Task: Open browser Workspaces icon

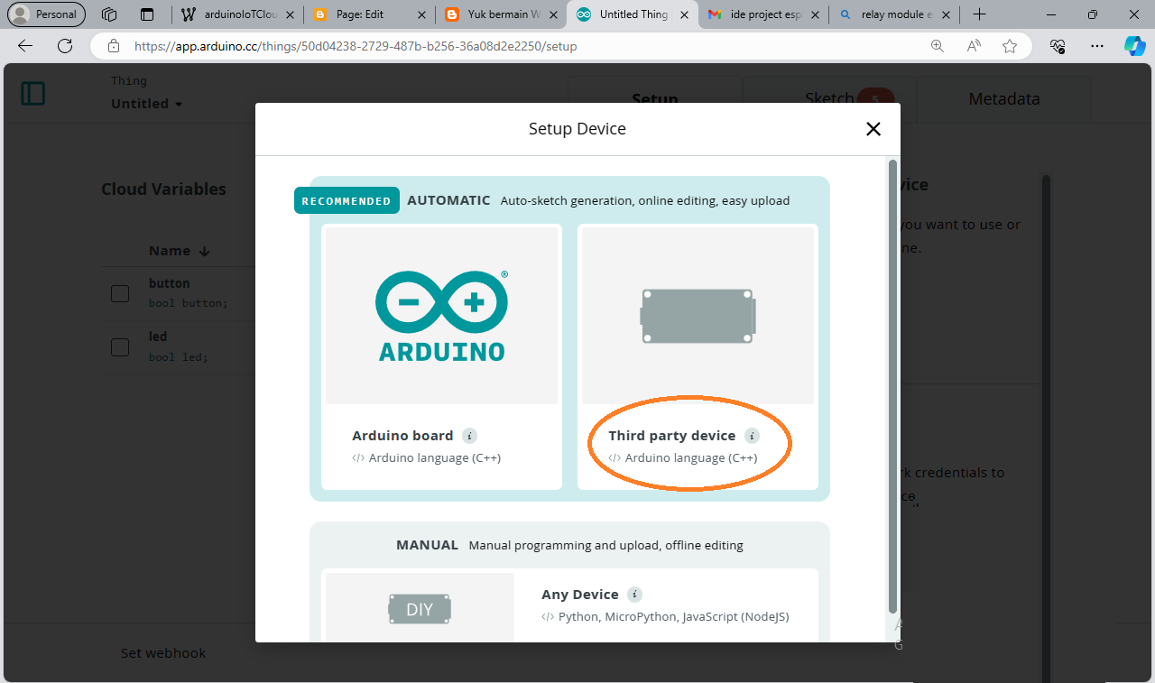Action: [109, 14]
